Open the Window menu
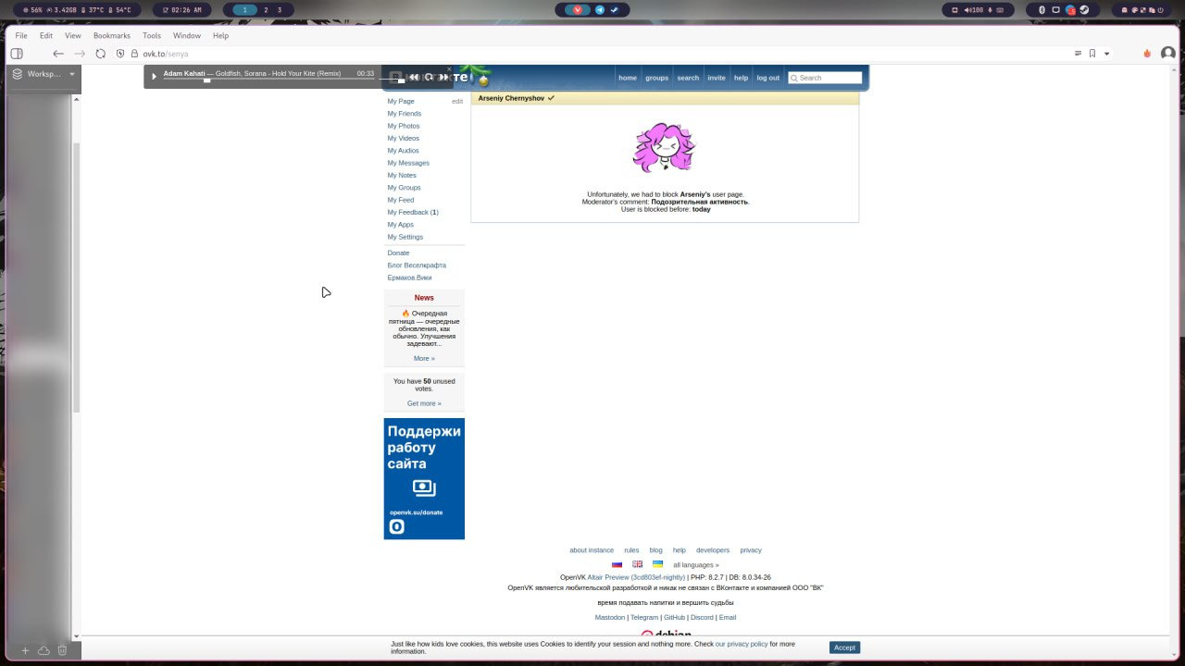The height and width of the screenshot is (666, 1185). pyautogui.click(x=187, y=35)
